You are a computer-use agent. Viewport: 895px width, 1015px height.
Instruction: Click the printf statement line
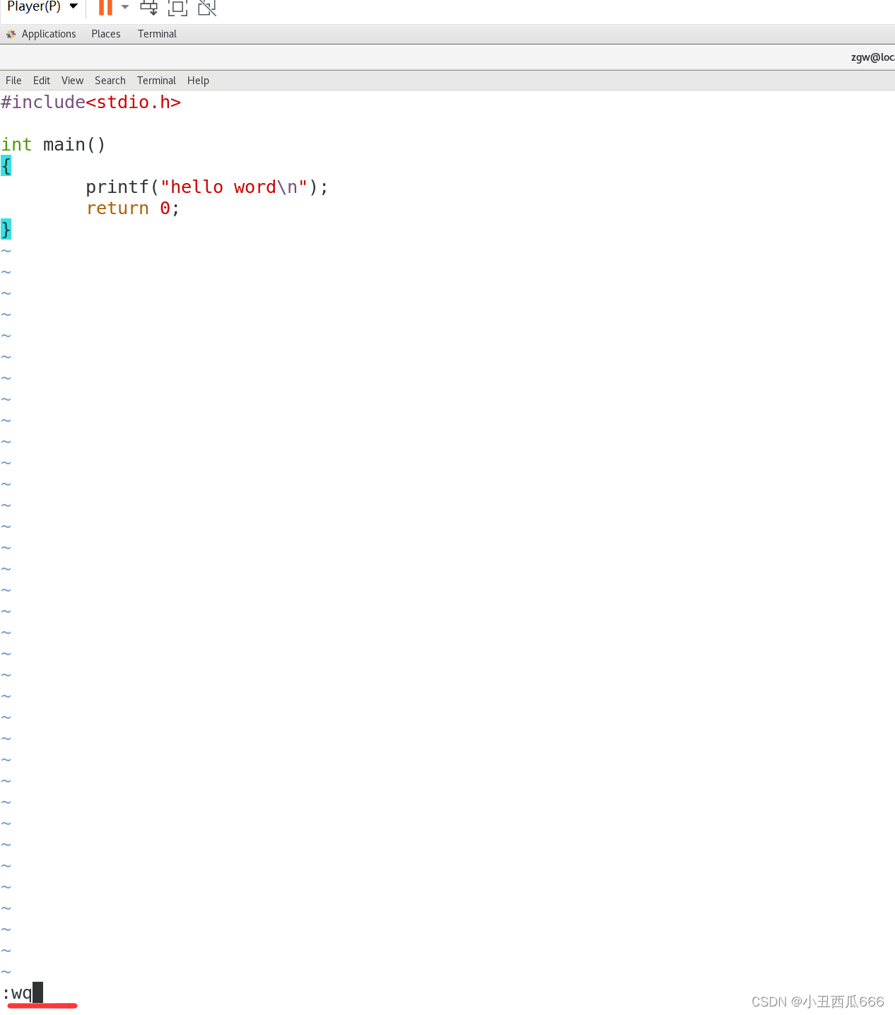pos(205,187)
